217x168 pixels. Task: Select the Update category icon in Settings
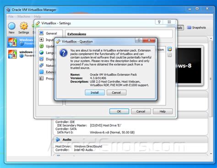(x=41, y=46)
